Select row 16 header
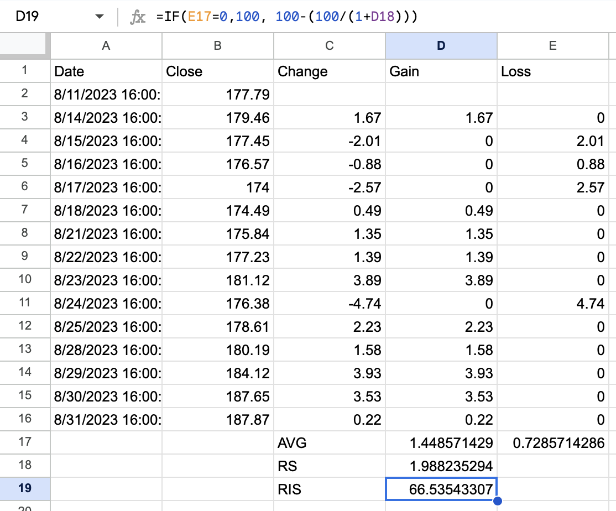616x511 pixels. [25, 419]
